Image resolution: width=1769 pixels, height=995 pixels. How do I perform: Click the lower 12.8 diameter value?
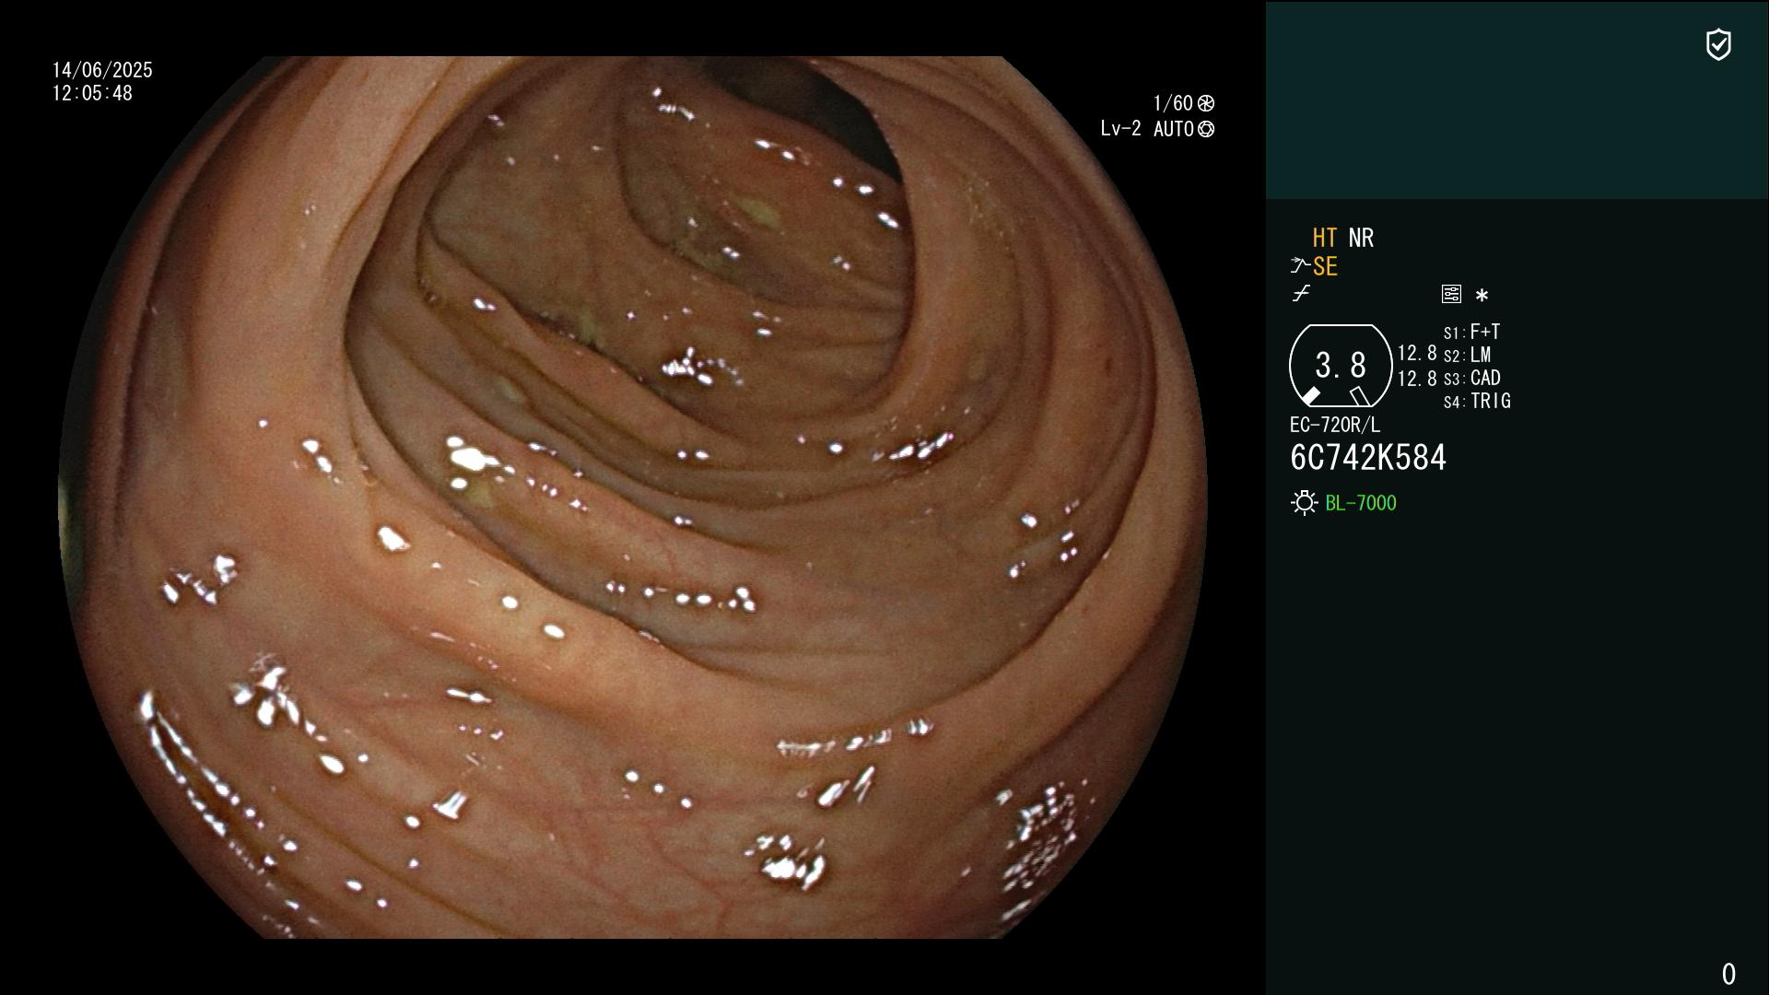tap(1417, 379)
